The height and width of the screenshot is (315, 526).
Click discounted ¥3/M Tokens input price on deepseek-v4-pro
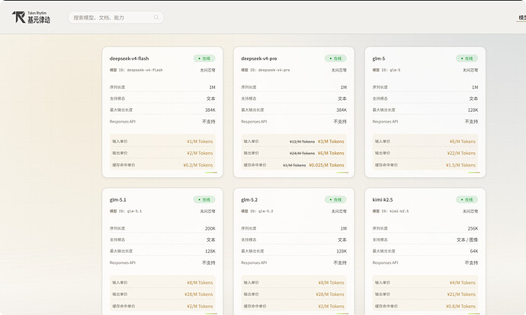331,142
